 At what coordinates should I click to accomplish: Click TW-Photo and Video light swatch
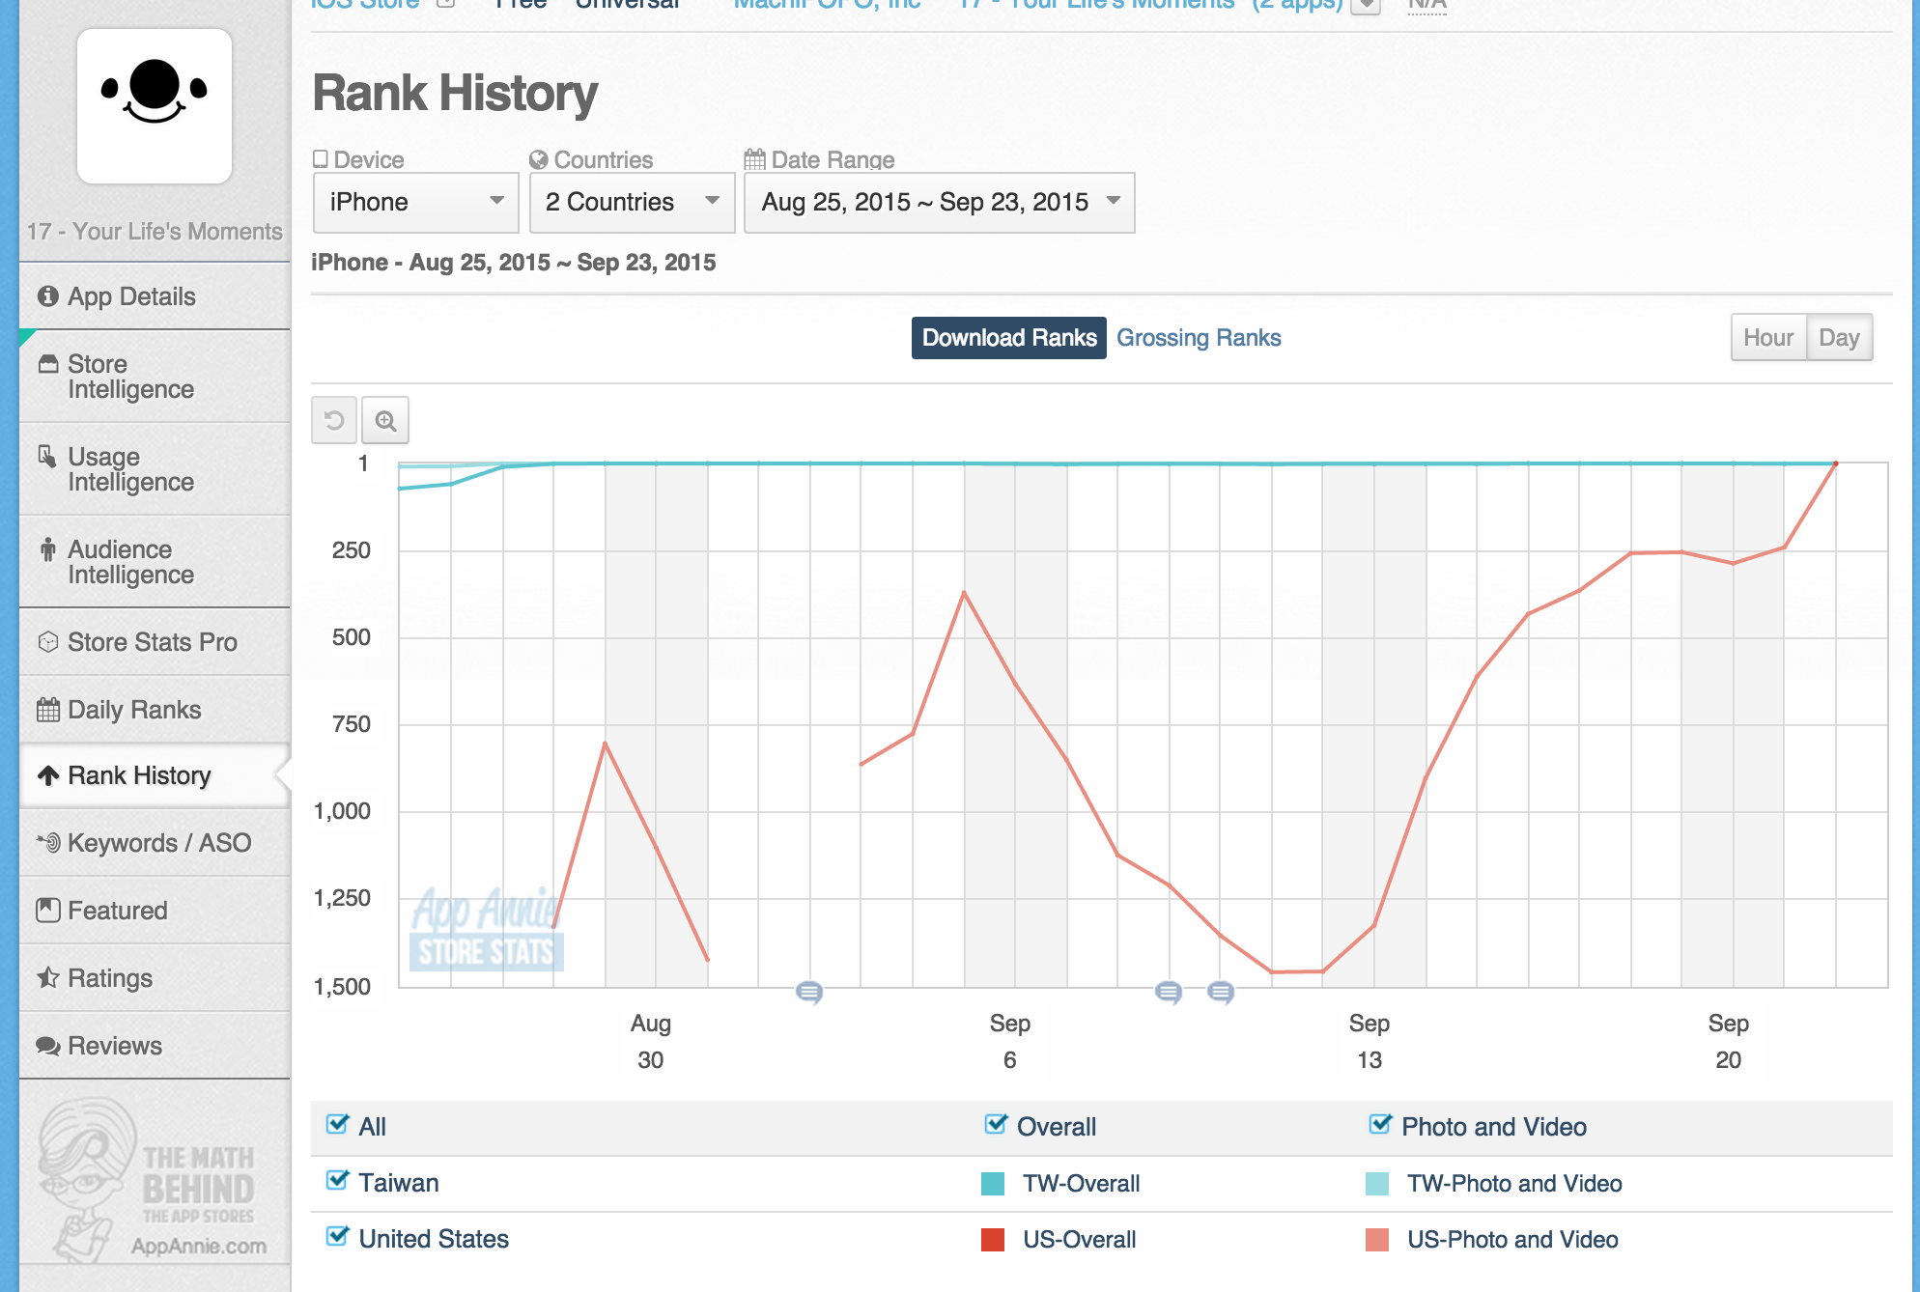(1377, 1184)
